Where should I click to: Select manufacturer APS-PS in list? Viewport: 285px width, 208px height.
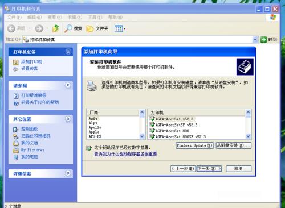click(x=95, y=136)
